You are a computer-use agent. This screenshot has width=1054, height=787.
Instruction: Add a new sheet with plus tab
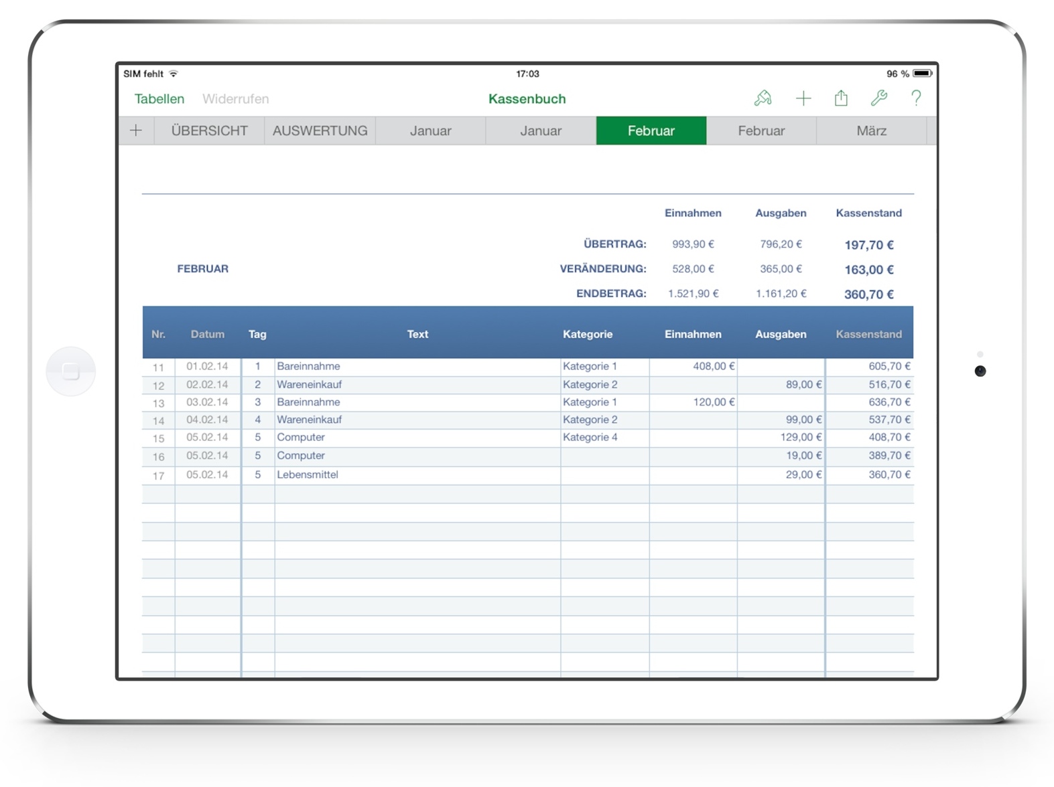pyautogui.click(x=136, y=130)
